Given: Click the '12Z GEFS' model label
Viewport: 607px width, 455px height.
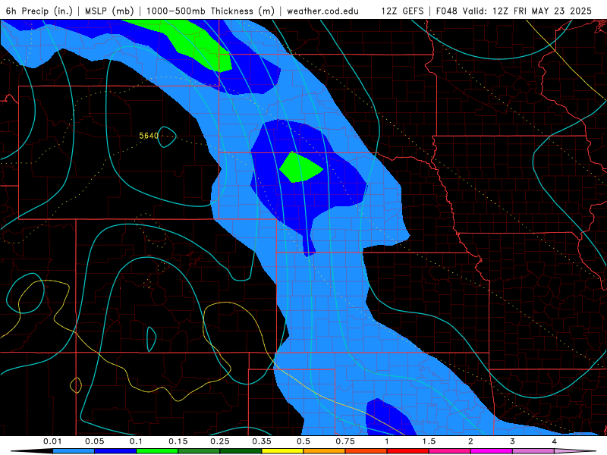Looking at the screenshot, I should click(x=402, y=11).
